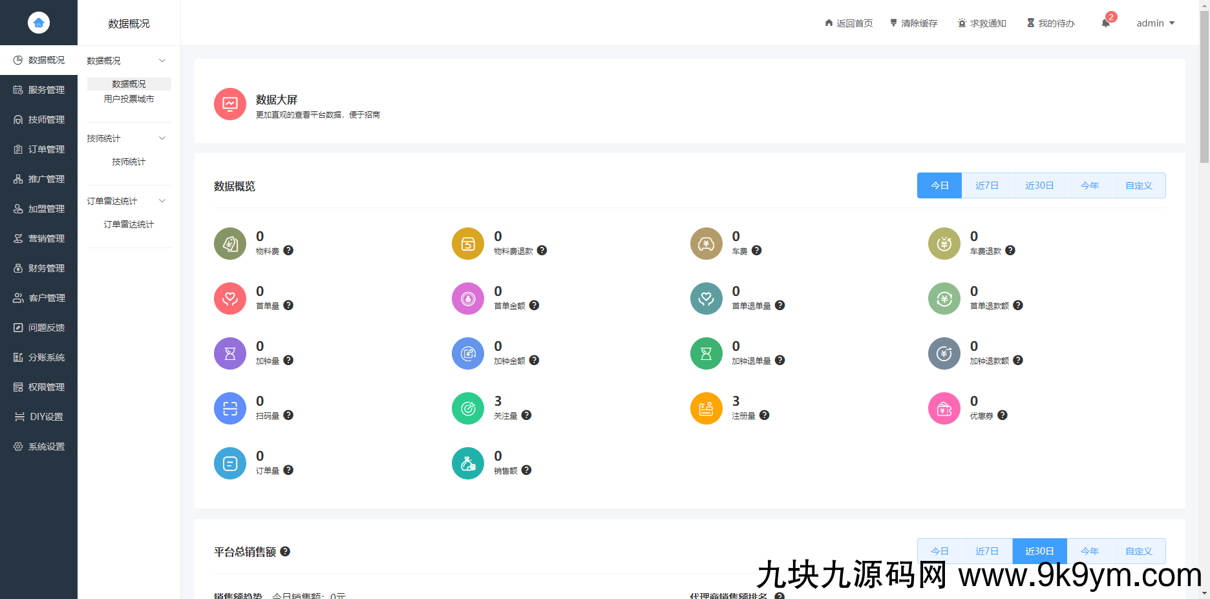This screenshot has height=599, width=1210.
Task: Switch to the 近7日 tab
Action: click(x=986, y=185)
